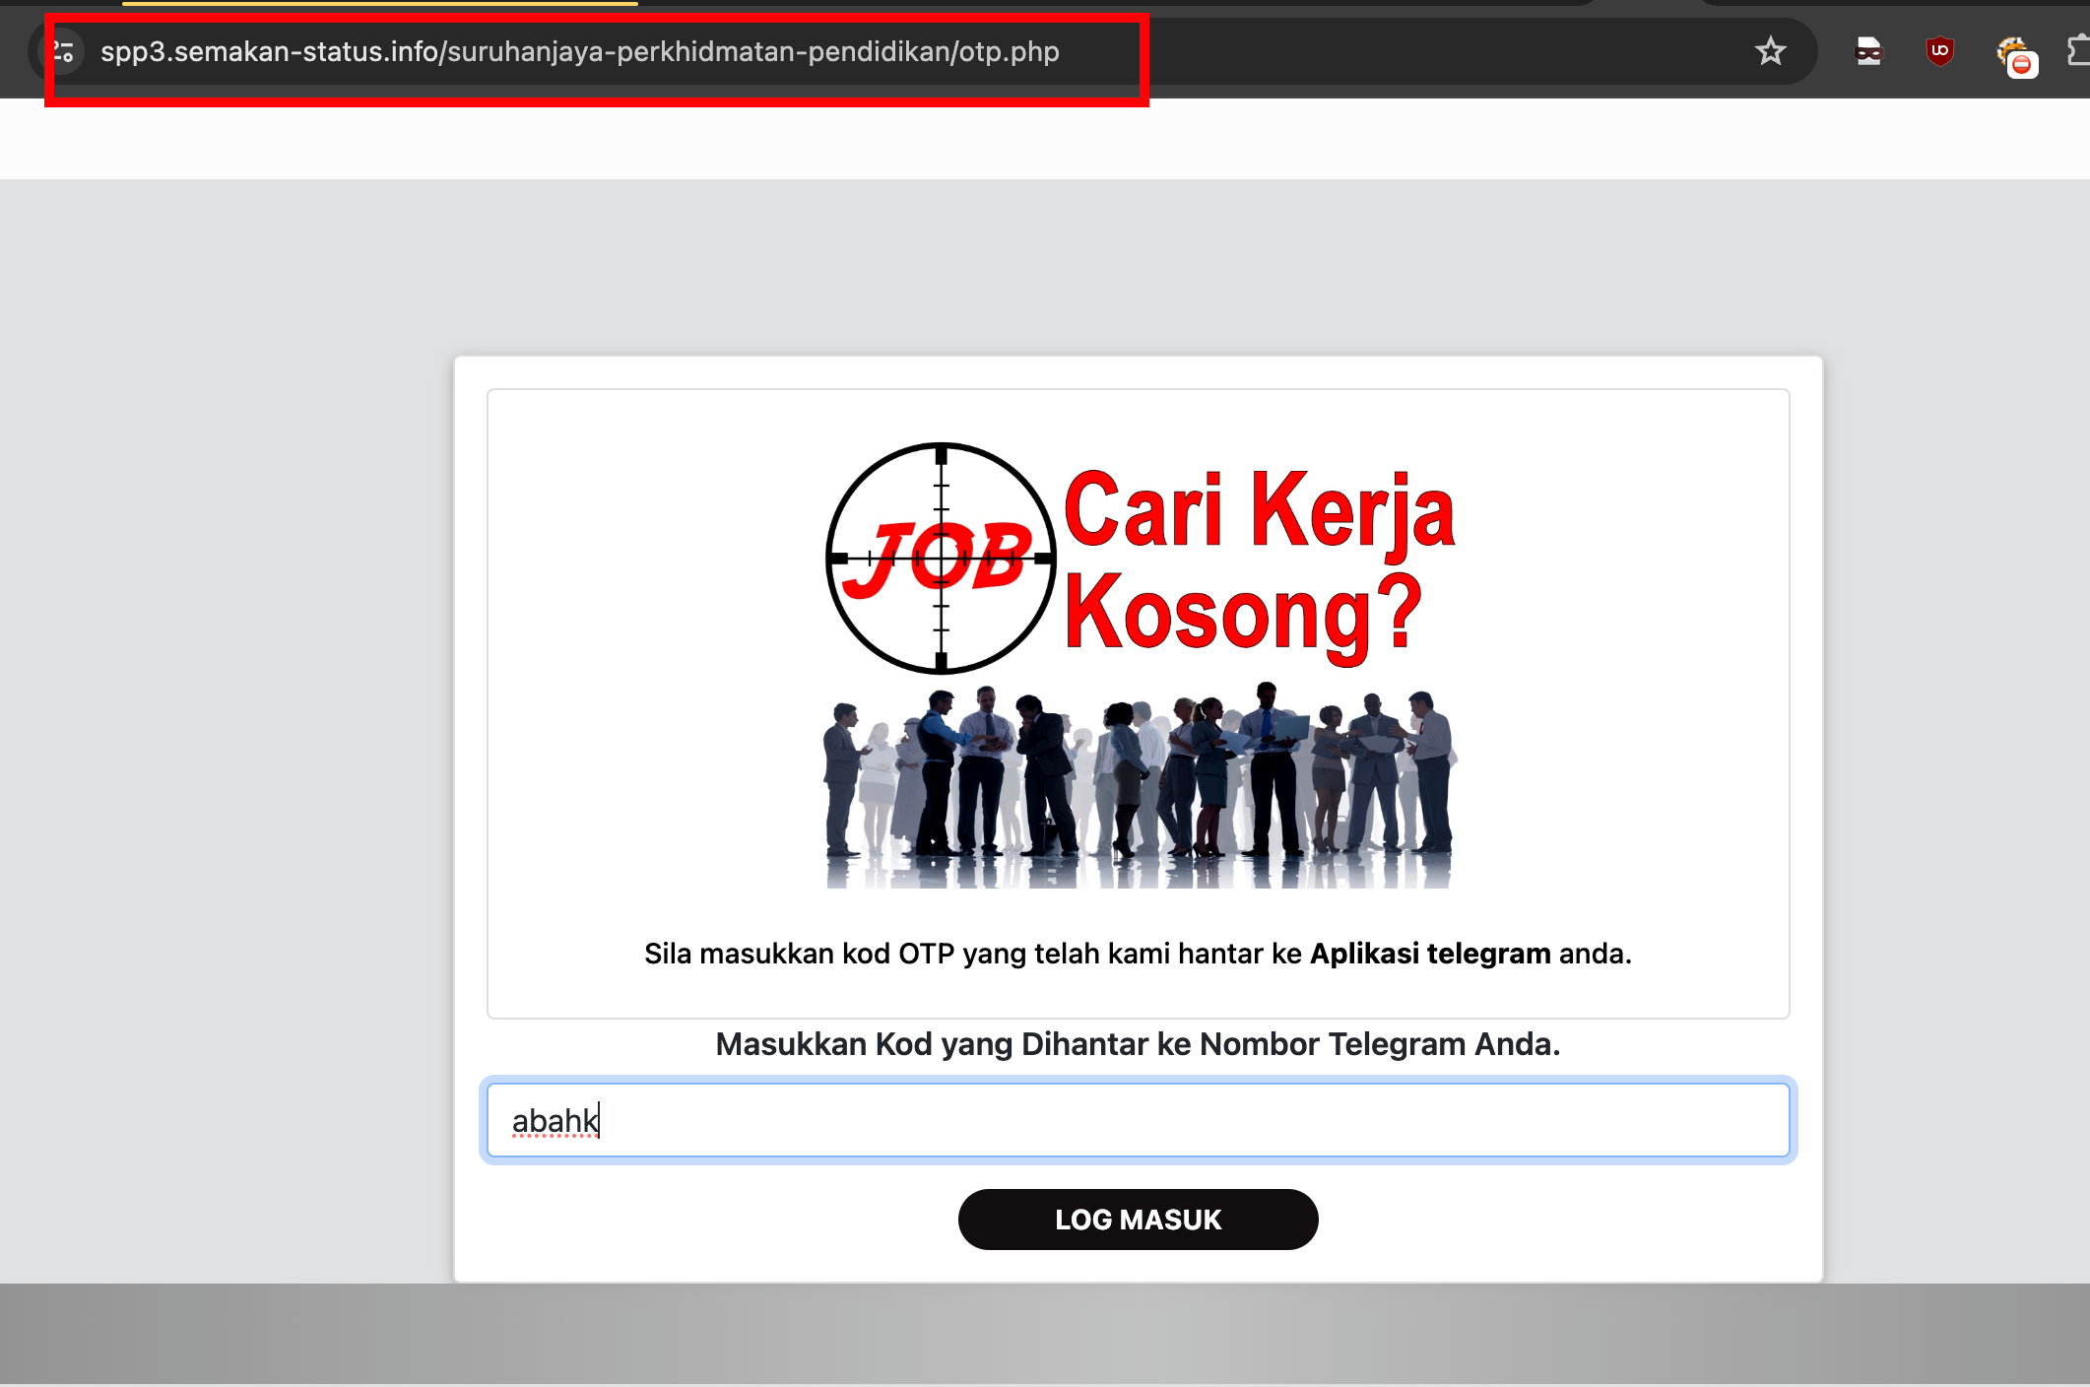Screen dimensions: 2090x1387
Task: Click the gray footer band below card
Action: (x=1044, y=1334)
